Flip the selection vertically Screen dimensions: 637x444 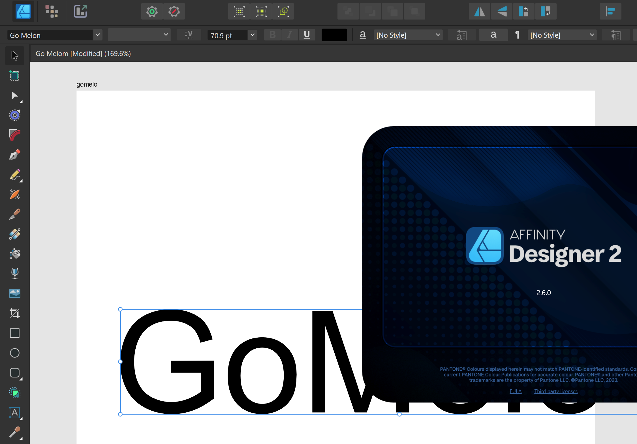(502, 12)
